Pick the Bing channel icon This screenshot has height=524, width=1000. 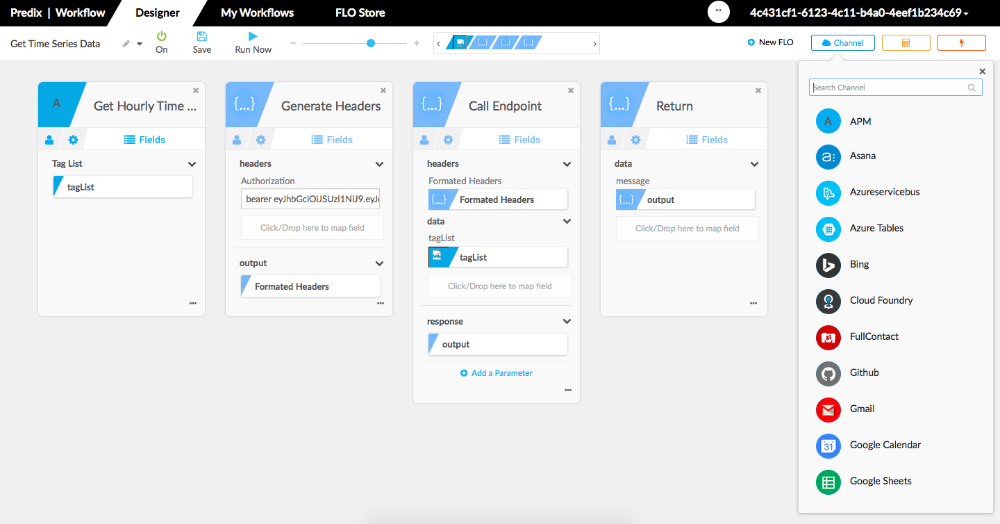pos(828,265)
